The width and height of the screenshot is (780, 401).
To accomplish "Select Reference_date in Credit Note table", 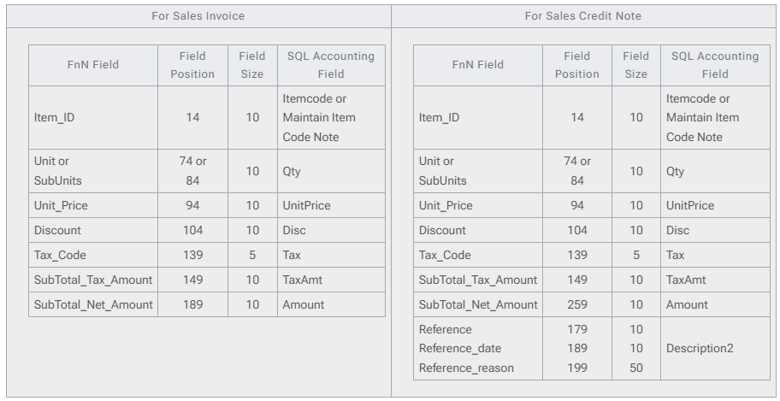I will (x=460, y=348).
